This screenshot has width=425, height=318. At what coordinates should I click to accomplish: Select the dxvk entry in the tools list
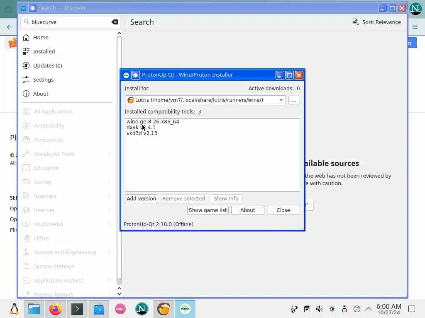(141, 128)
